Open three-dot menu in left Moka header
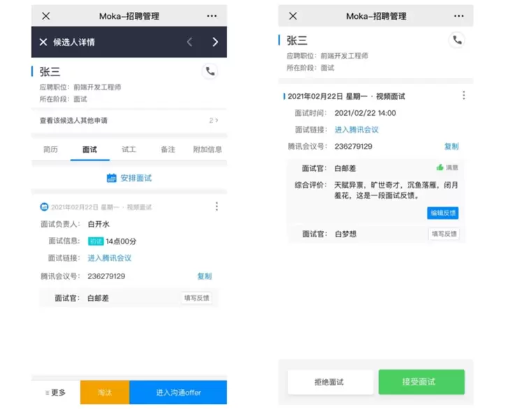The height and width of the screenshot is (409, 524). point(212,16)
